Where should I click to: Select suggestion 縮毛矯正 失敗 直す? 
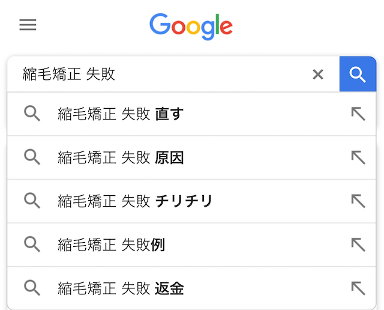tap(191, 114)
